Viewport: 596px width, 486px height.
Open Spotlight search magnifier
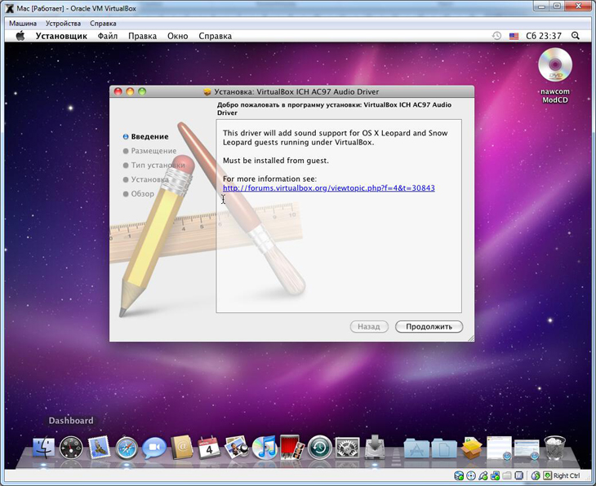576,36
